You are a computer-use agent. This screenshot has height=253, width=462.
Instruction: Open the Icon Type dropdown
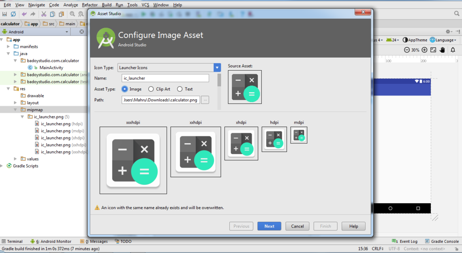click(x=217, y=68)
